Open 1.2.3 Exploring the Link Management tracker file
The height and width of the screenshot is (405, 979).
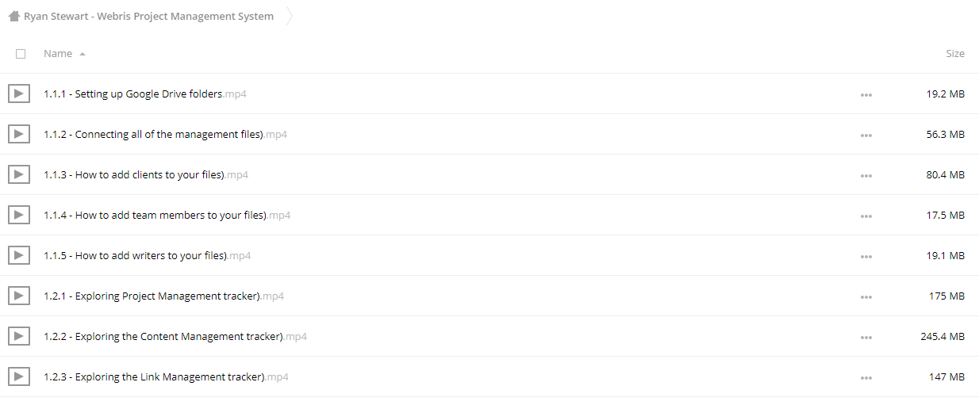click(166, 376)
